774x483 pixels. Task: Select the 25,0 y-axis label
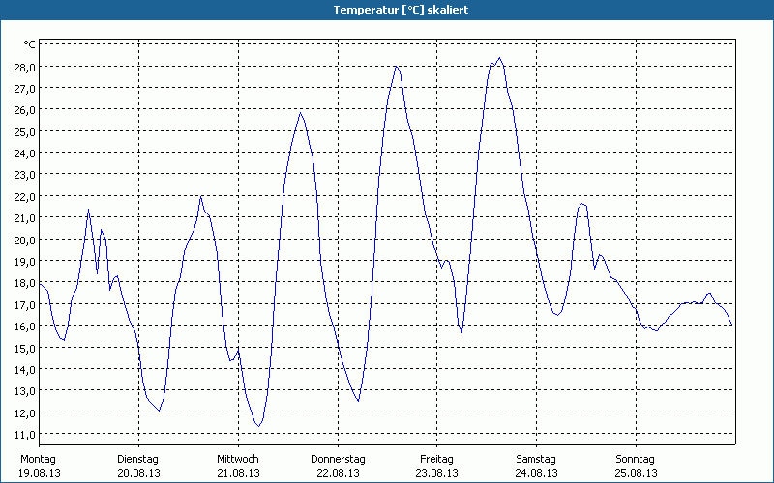24,131
